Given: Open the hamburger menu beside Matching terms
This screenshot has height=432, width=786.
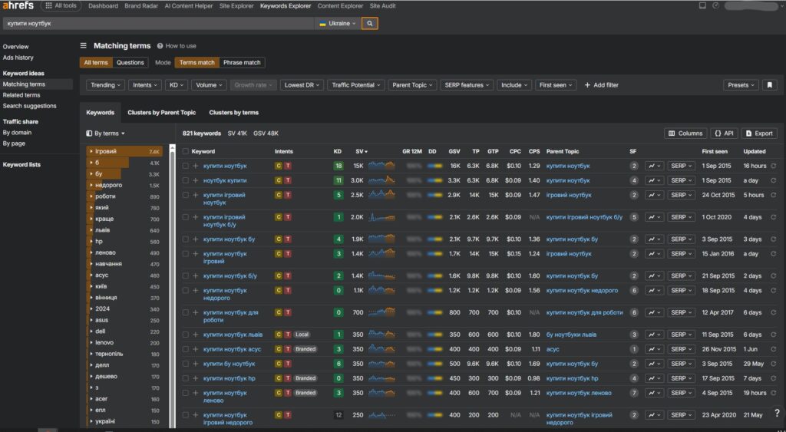Looking at the screenshot, I should 84,46.
